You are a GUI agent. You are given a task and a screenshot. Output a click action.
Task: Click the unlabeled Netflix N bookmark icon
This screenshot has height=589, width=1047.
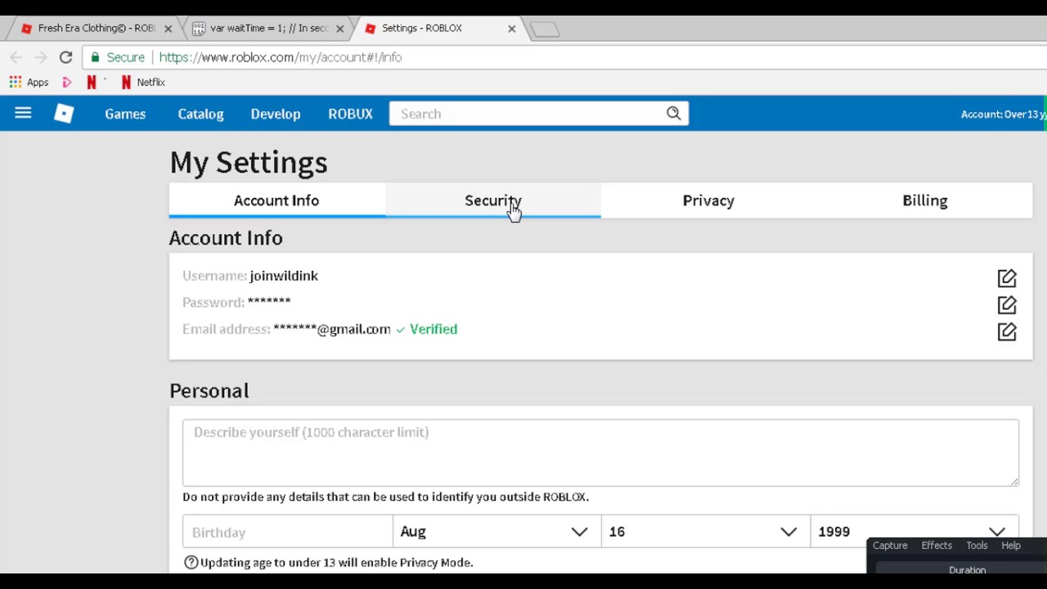tap(92, 82)
